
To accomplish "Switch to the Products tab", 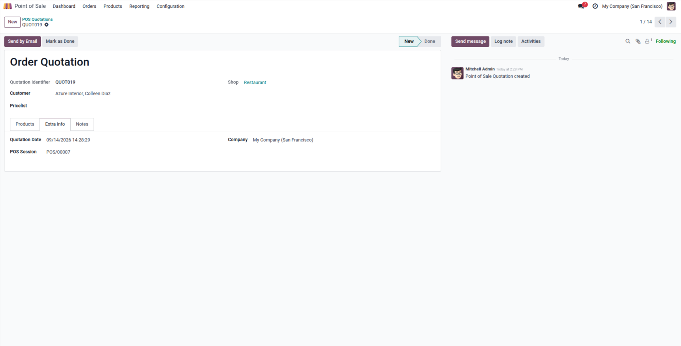I will point(25,124).
